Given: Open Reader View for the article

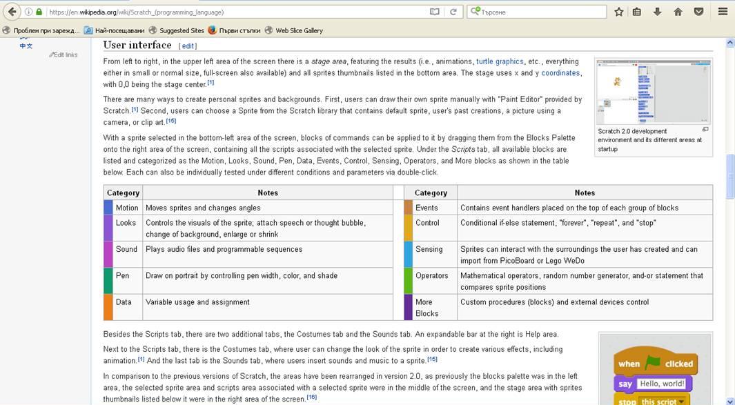Looking at the screenshot, I should pyautogui.click(x=434, y=12).
